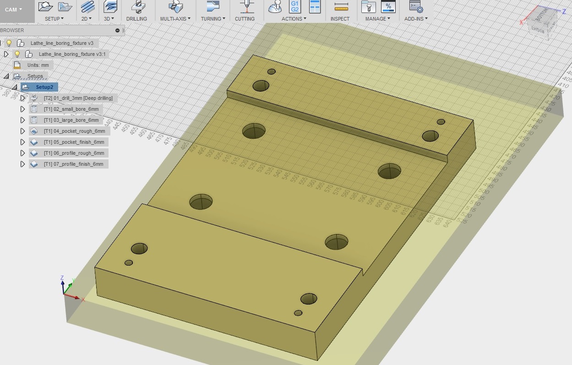Viewport: 572px width, 365px height.
Task: Select the 07_profile_finish_6mm operation
Action: pyautogui.click(x=73, y=164)
